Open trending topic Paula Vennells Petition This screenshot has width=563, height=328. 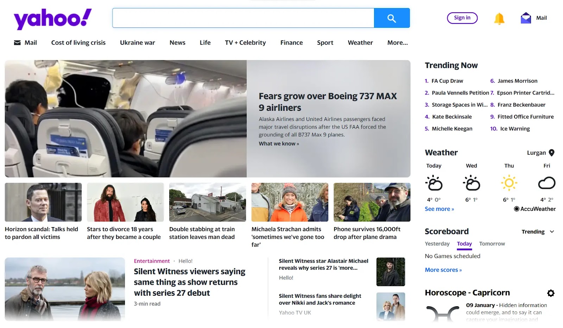coord(460,93)
